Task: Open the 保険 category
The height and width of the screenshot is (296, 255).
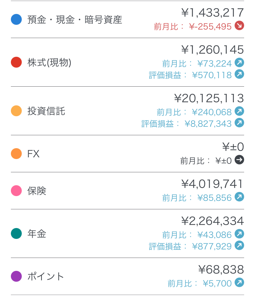Action: point(37,191)
